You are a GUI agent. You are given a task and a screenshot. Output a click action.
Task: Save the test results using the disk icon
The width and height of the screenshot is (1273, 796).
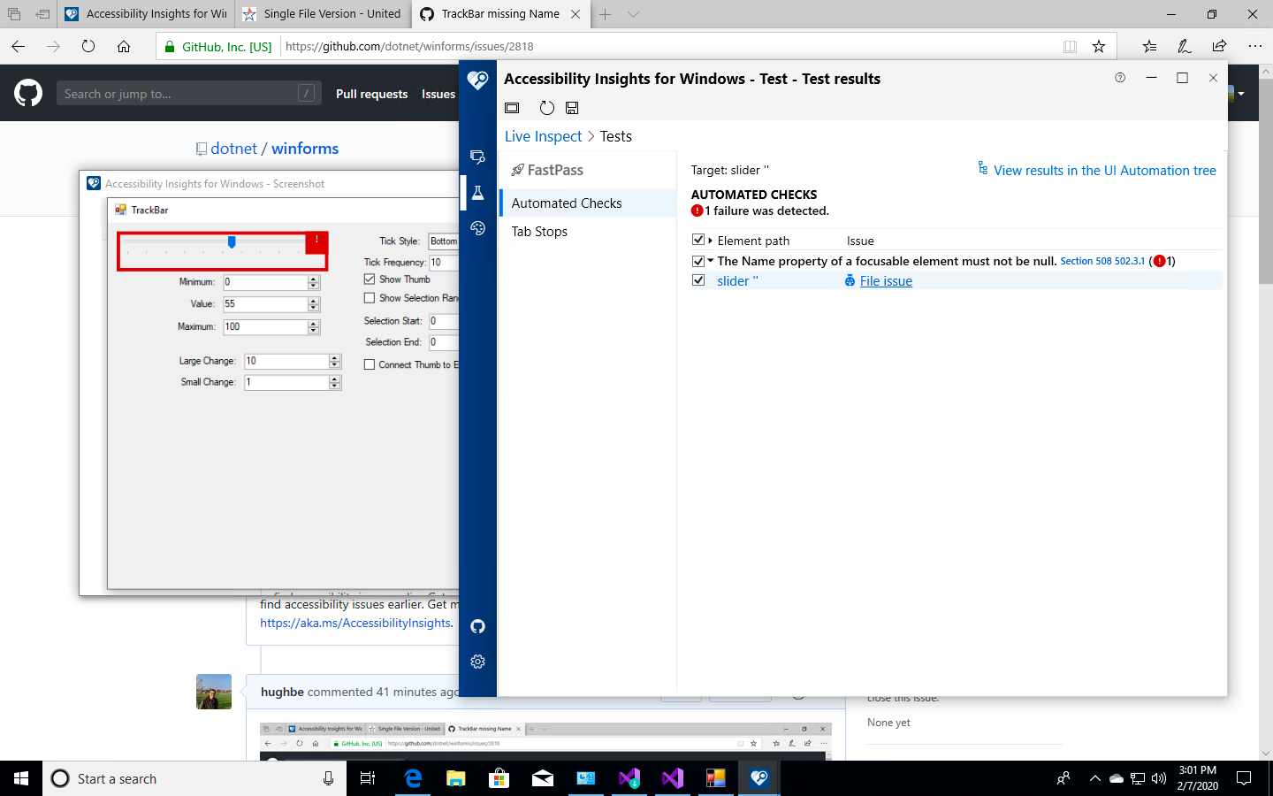click(x=571, y=107)
